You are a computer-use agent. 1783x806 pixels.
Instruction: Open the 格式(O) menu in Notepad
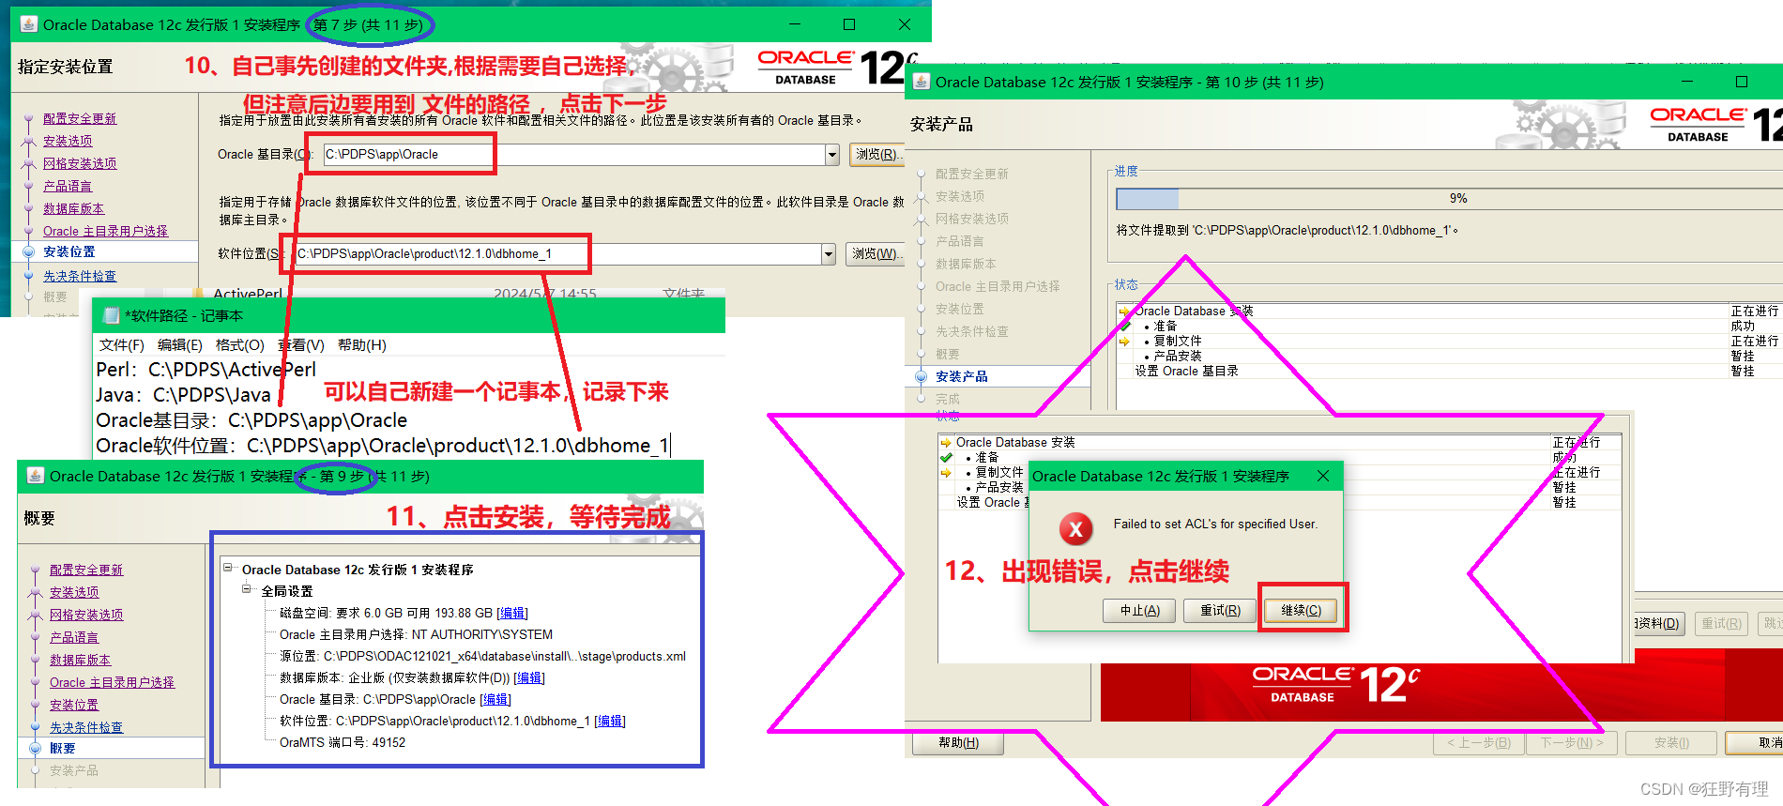pyautogui.click(x=240, y=345)
